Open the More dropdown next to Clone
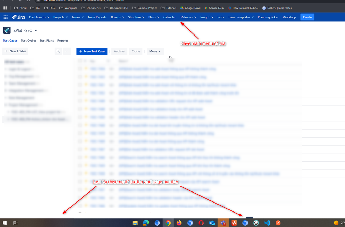The image size is (345, 227). (155, 51)
